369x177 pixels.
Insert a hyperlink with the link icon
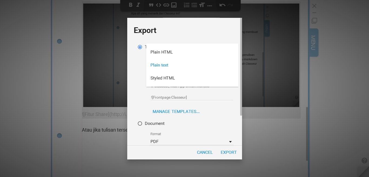(x=166, y=5)
